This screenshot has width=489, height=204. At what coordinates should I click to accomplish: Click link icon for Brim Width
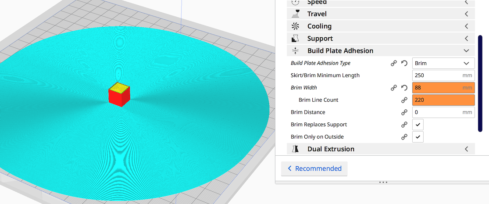(394, 88)
